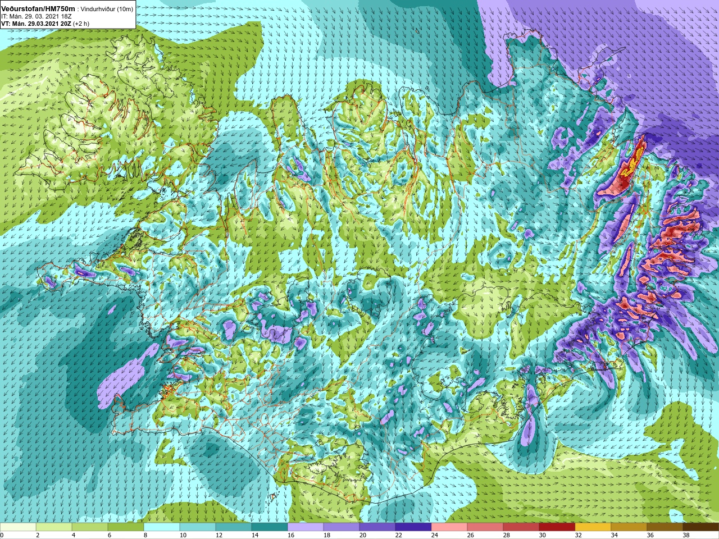Click the 'Vindurhviður (10m)' parameter label
This screenshot has height=539, width=719.
[x=107, y=10]
